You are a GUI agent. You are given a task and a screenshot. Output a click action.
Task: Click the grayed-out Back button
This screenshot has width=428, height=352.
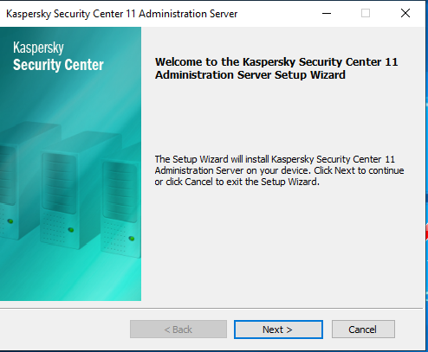[x=178, y=330]
